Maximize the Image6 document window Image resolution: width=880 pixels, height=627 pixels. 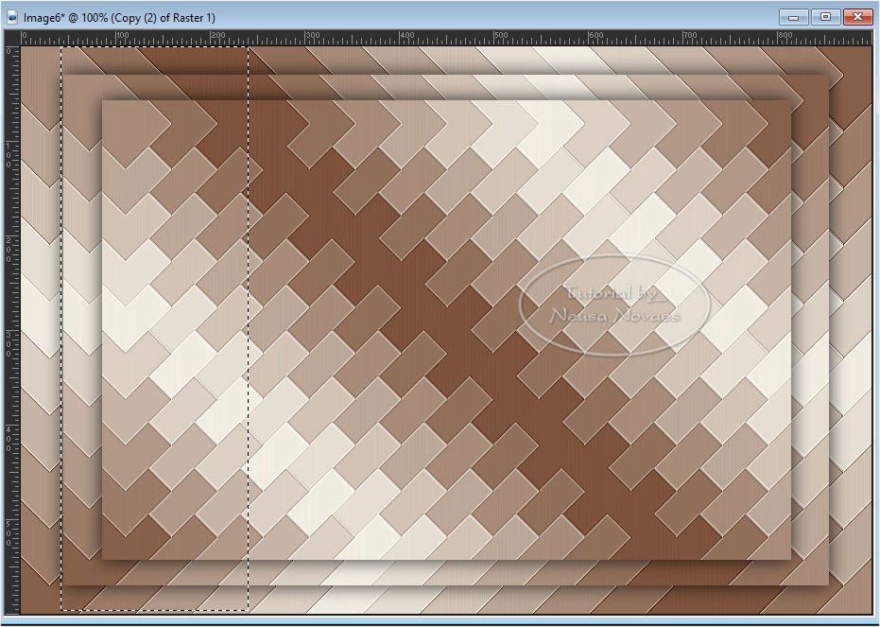point(825,17)
